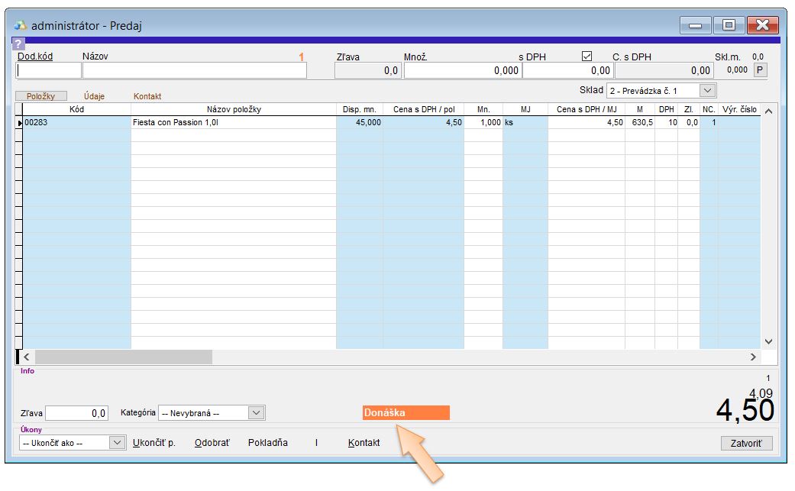Open the Ukončiť ako dropdown

(117, 442)
